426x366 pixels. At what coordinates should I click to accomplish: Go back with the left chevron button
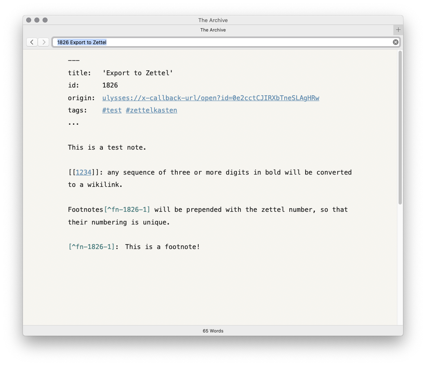[32, 42]
